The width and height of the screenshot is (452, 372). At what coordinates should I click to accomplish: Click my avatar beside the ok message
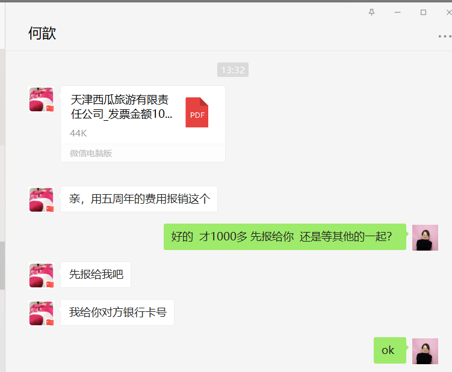click(x=425, y=351)
